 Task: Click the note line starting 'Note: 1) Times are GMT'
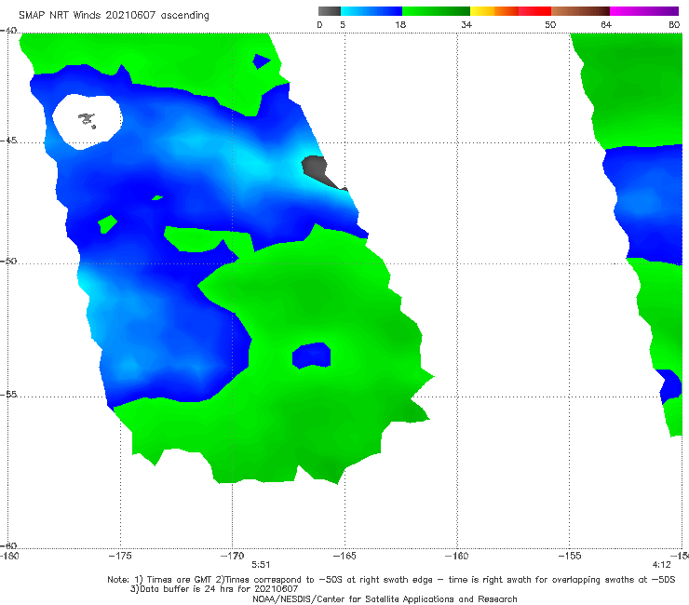click(x=391, y=580)
